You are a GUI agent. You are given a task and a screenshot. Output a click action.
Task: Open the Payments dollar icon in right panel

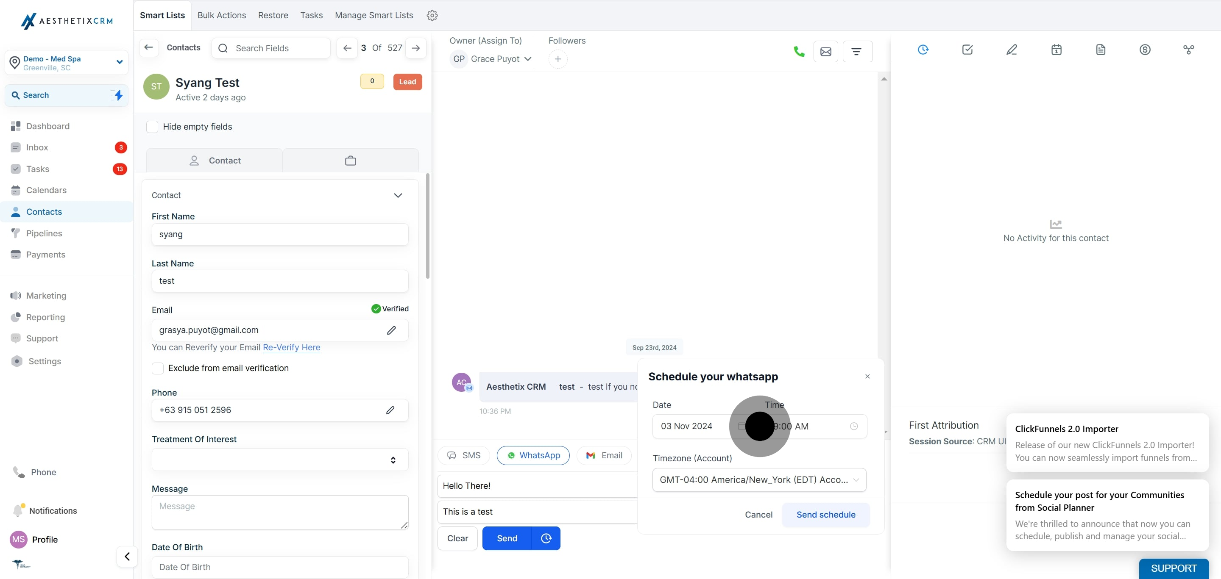click(1145, 49)
